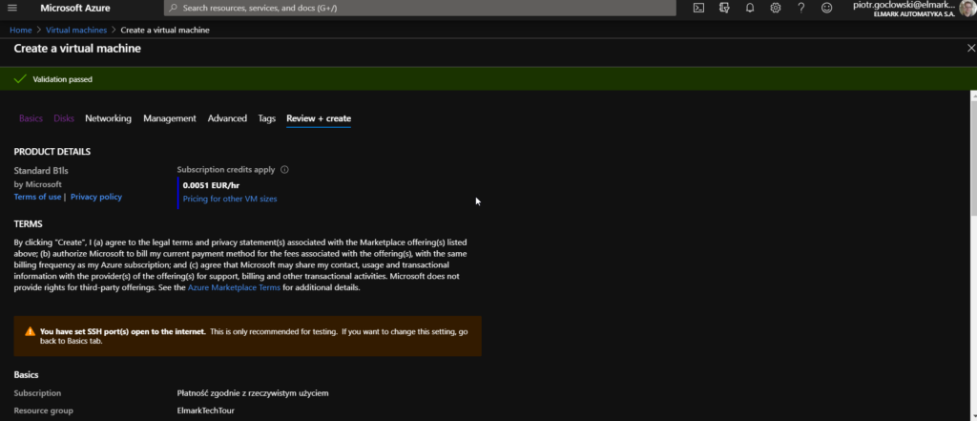Switch to the Tags tab
977x421 pixels.
(x=267, y=118)
